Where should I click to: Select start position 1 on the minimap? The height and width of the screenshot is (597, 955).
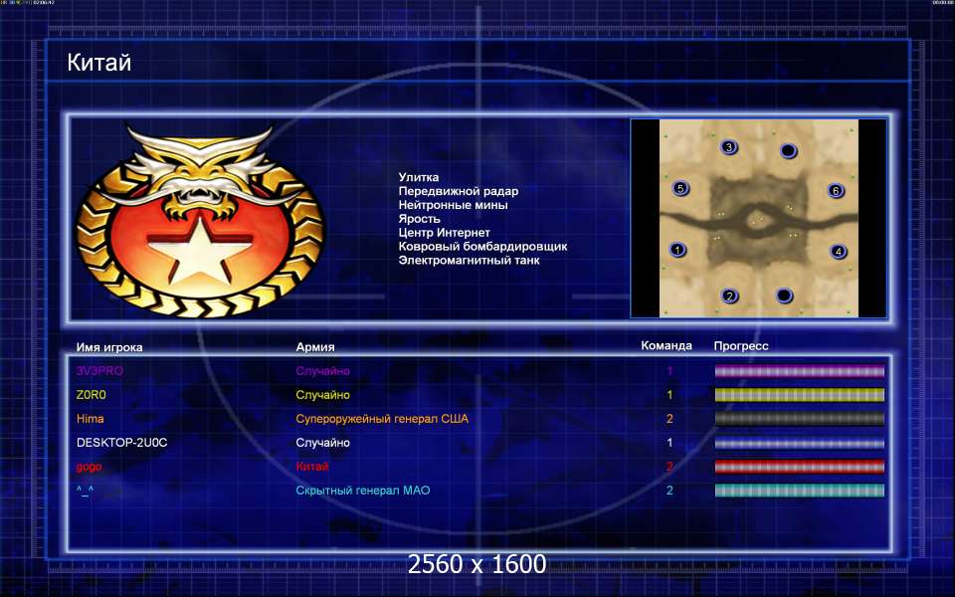(x=677, y=250)
